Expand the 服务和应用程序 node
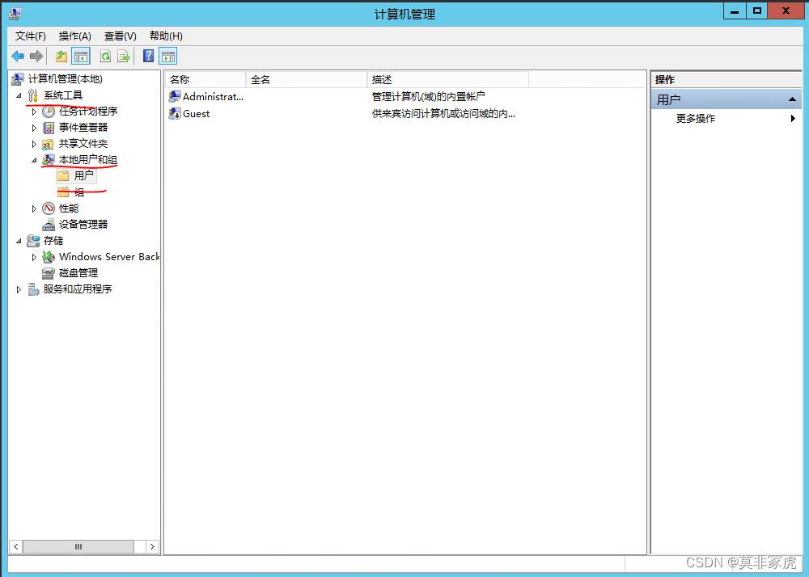The image size is (809, 577). coord(19,289)
